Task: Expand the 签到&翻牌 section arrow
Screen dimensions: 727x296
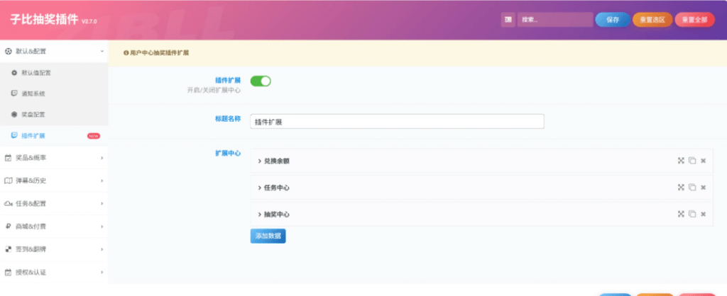Action: click(x=102, y=249)
